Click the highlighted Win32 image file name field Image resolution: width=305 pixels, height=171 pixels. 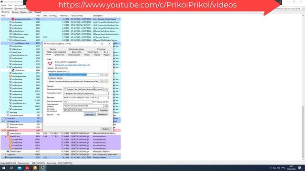(73, 75)
